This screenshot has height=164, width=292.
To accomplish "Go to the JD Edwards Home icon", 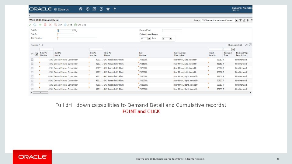I will [x=81, y=9].
